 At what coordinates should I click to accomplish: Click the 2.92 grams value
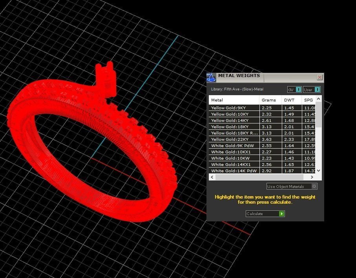pyautogui.click(x=267, y=171)
